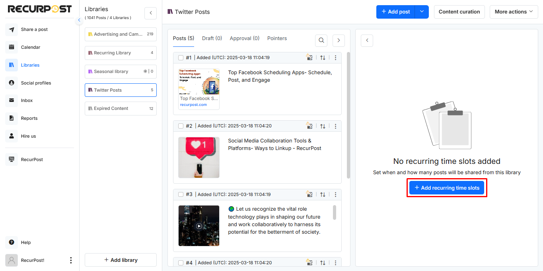Select the Expired Content library
This screenshot has height=271, width=543.
pos(121,108)
